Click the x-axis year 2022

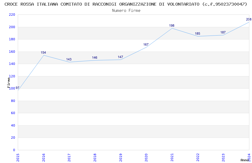[x=198, y=158]
